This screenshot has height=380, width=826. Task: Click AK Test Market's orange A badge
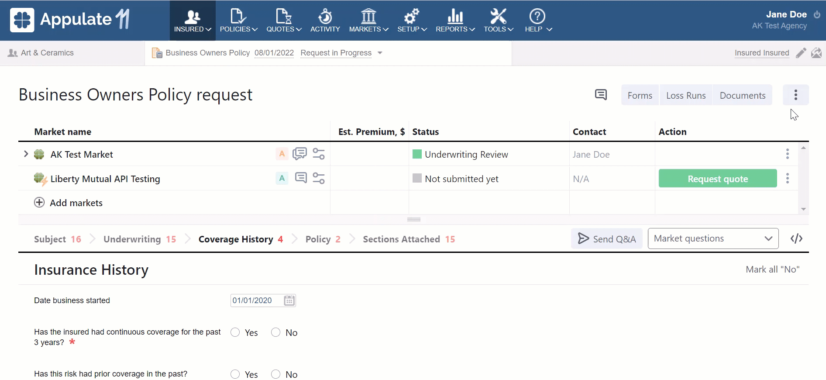(x=282, y=154)
